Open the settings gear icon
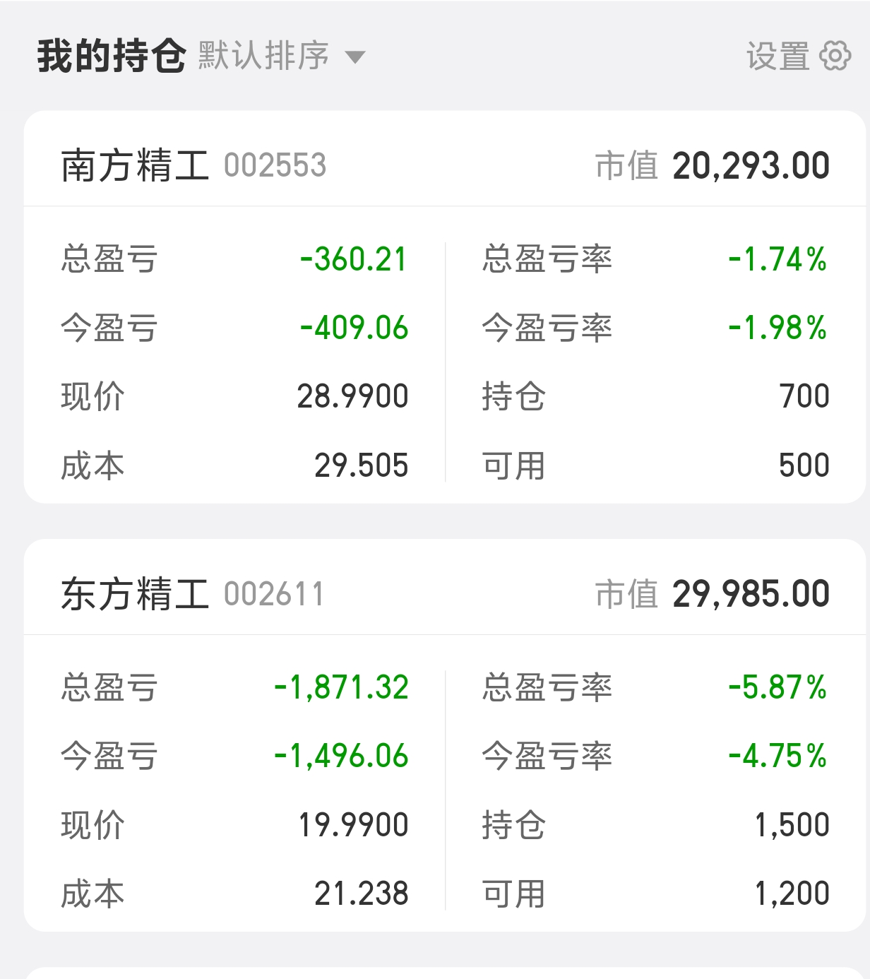The height and width of the screenshot is (979, 870). 835,56
